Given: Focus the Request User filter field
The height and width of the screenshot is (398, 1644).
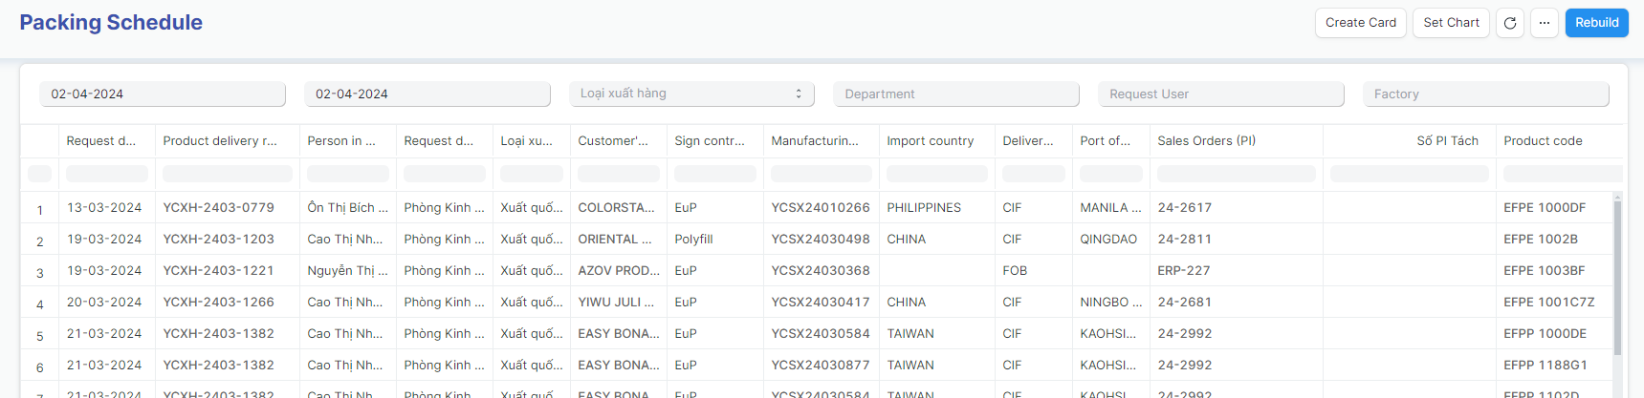Looking at the screenshot, I should tap(1220, 94).
